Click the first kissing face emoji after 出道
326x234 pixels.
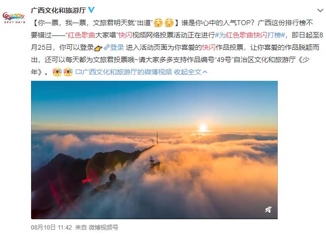tap(158, 23)
